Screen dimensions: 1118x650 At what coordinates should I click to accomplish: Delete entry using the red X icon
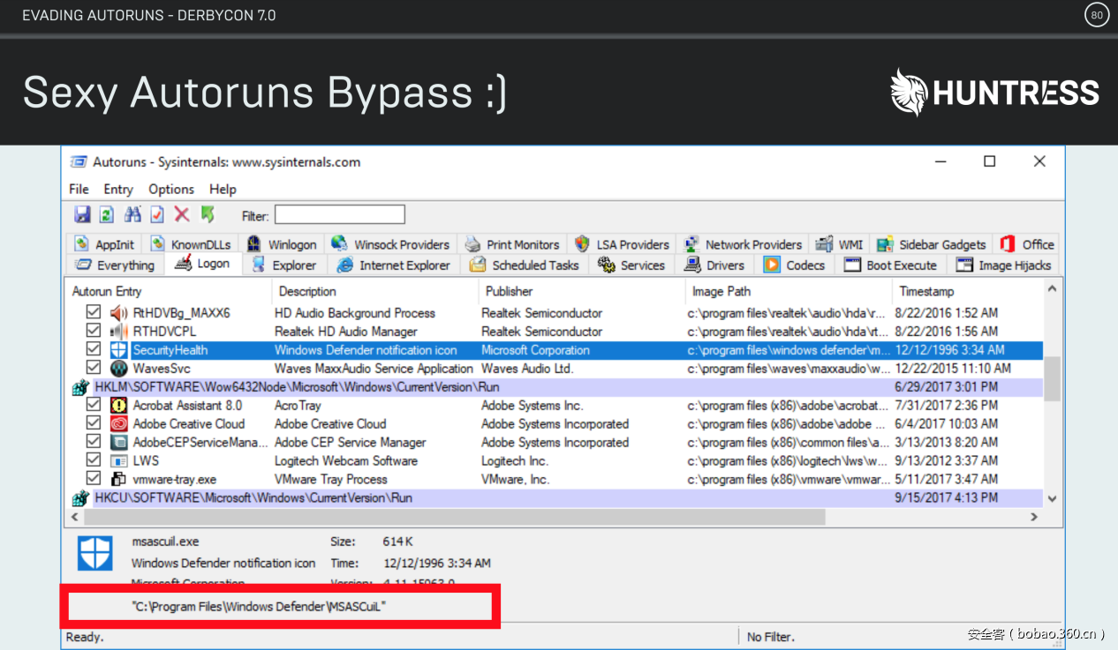coord(182,214)
